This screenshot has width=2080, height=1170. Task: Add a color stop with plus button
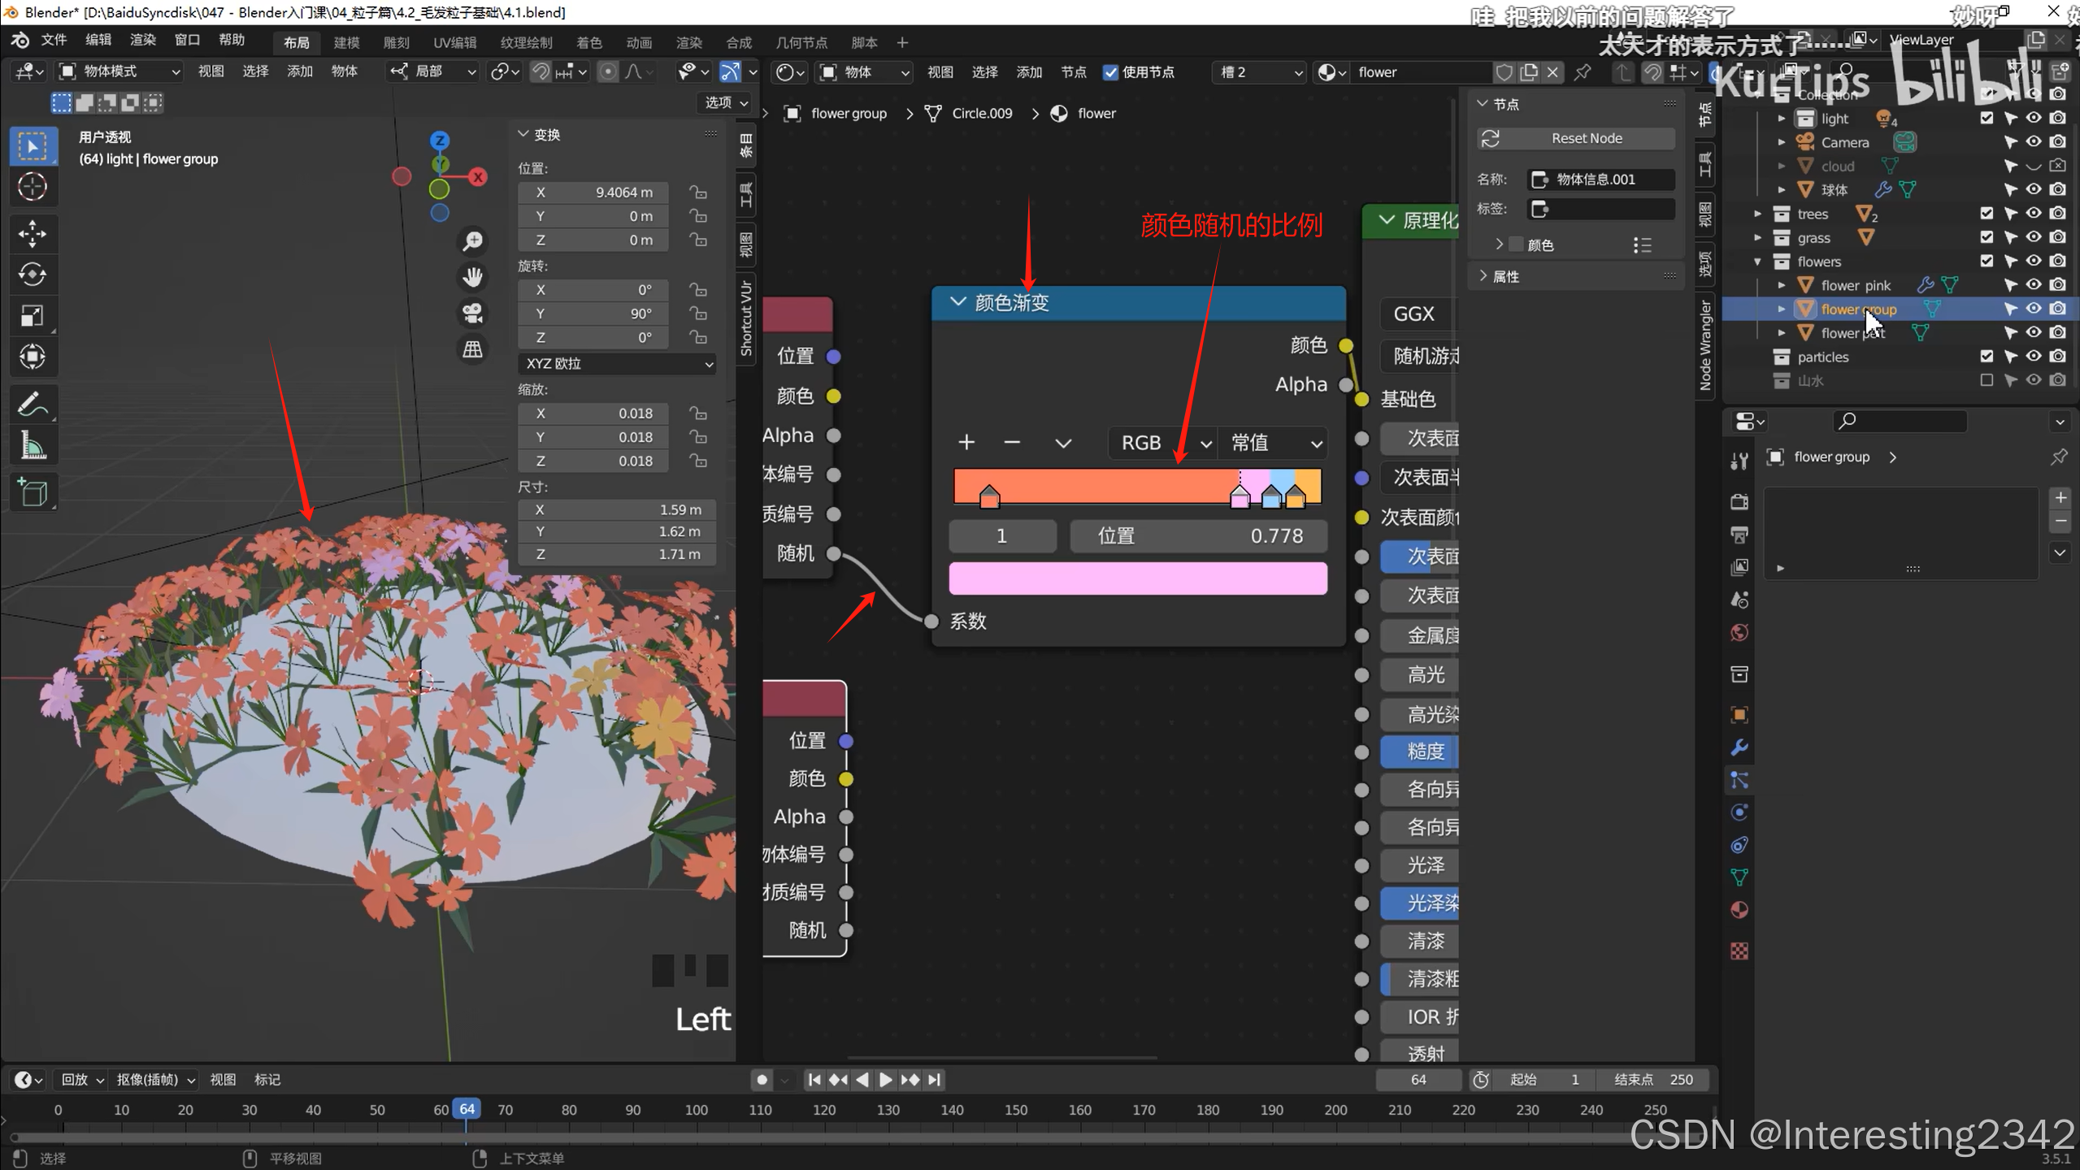click(x=966, y=443)
